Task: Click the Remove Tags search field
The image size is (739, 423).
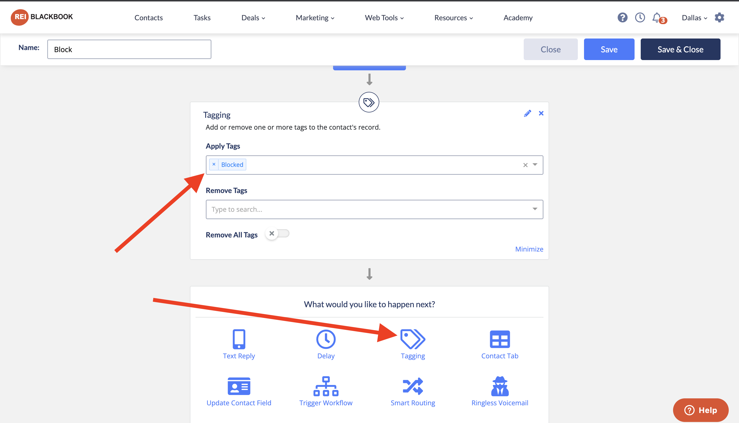Action: [374, 209]
